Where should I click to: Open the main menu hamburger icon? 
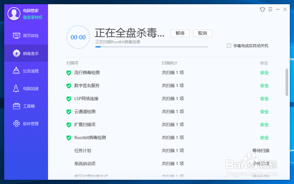point(270,9)
